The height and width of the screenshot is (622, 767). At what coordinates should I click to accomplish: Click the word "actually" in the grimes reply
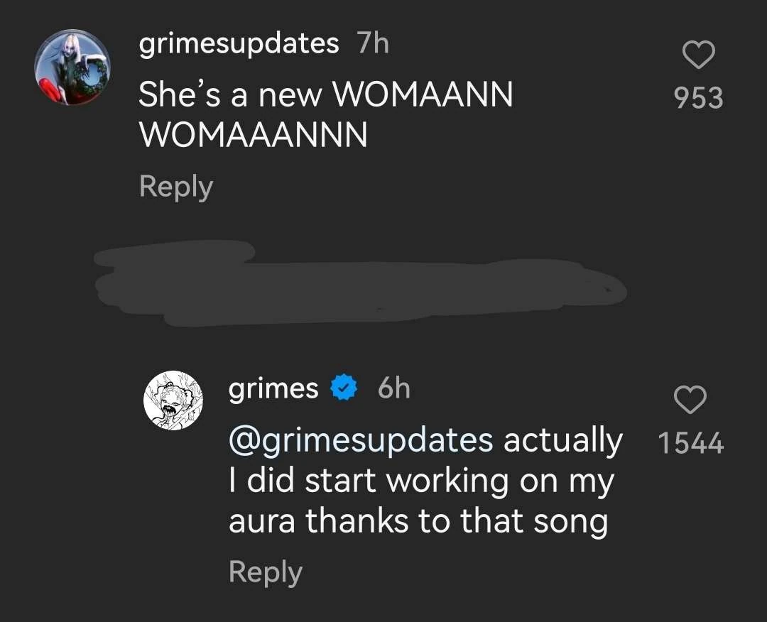562,440
